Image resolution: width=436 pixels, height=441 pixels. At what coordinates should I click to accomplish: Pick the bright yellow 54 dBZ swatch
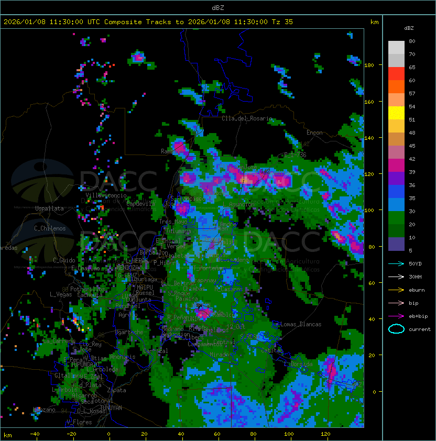pos(396,113)
